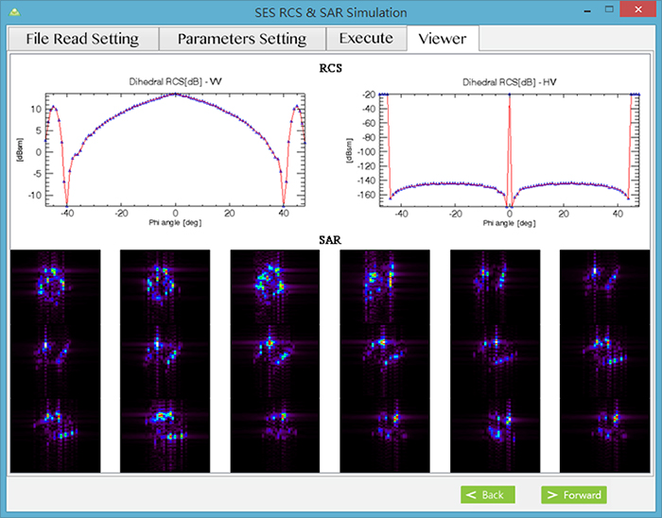Screen dimensions: 662x518
Task: Click the rightmost SAR image
Action: point(605,360)
